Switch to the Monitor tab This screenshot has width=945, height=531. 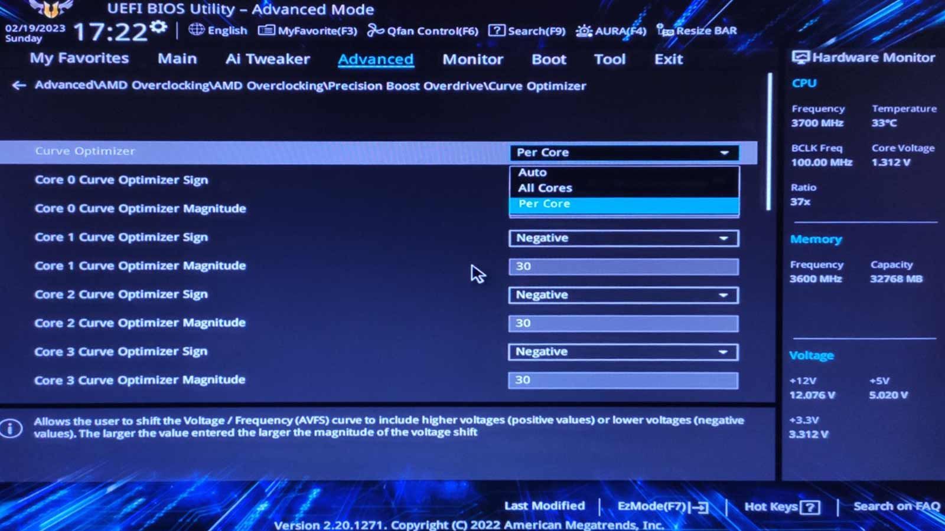472,59
